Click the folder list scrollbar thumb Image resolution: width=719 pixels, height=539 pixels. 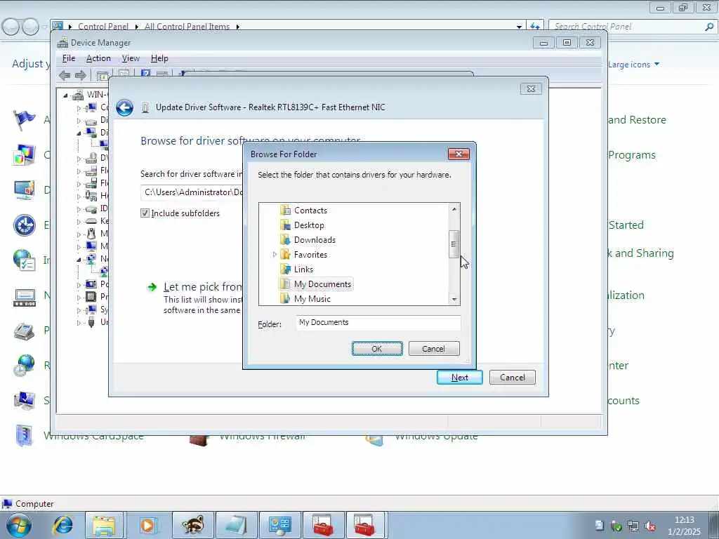(454, 244)
